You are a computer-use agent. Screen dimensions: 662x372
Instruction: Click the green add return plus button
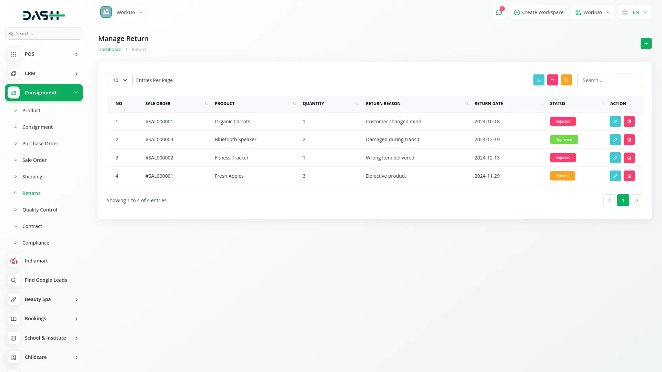[646, 43]
